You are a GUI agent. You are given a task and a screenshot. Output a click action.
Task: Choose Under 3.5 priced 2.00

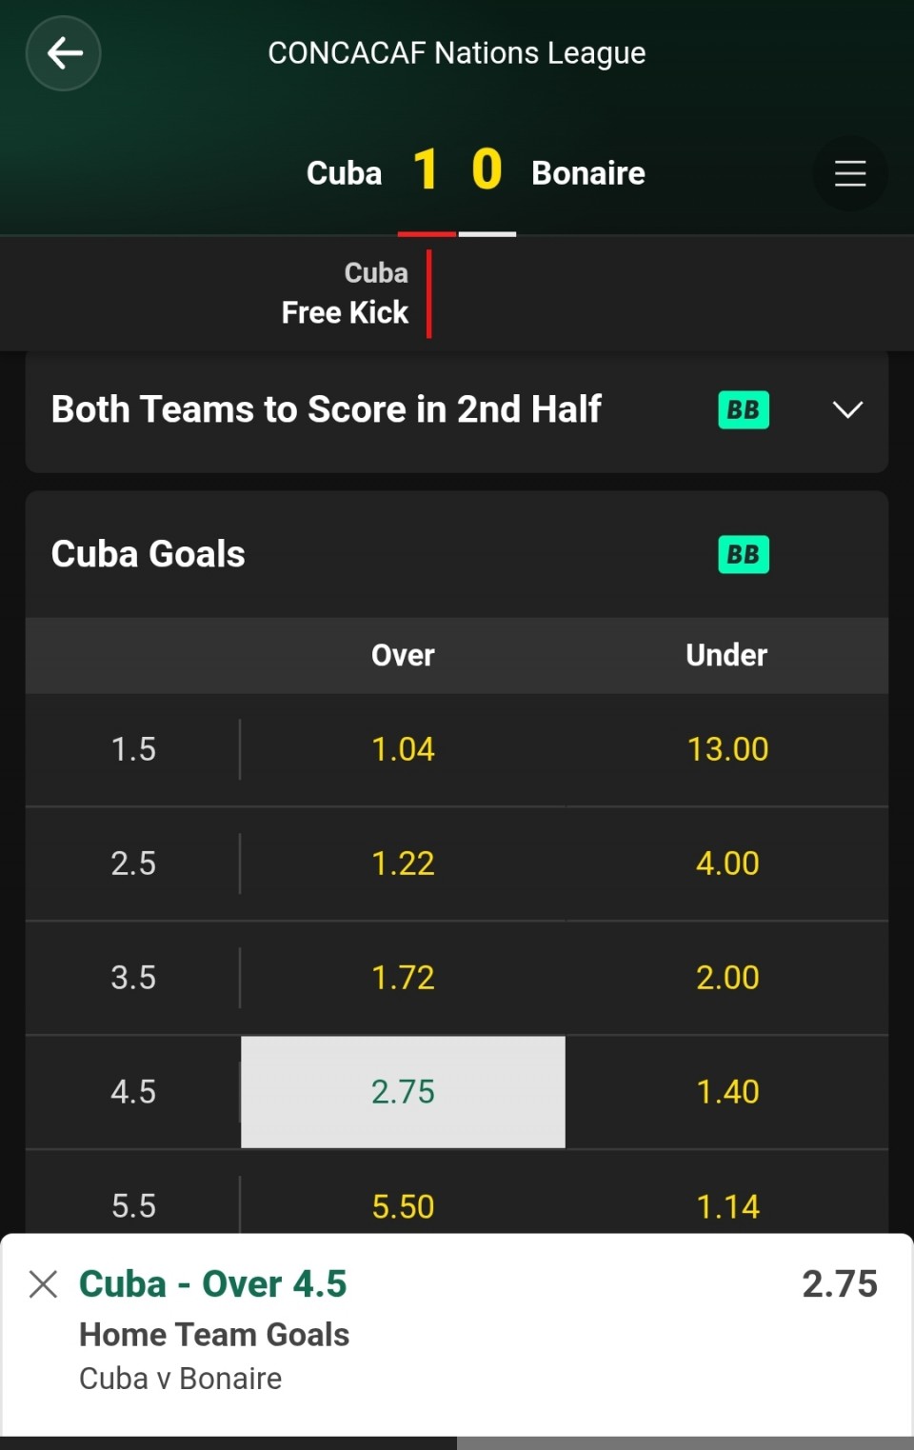[x=727, y=978]
